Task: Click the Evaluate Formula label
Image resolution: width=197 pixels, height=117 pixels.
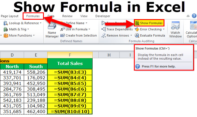Action: pos(153,35)
